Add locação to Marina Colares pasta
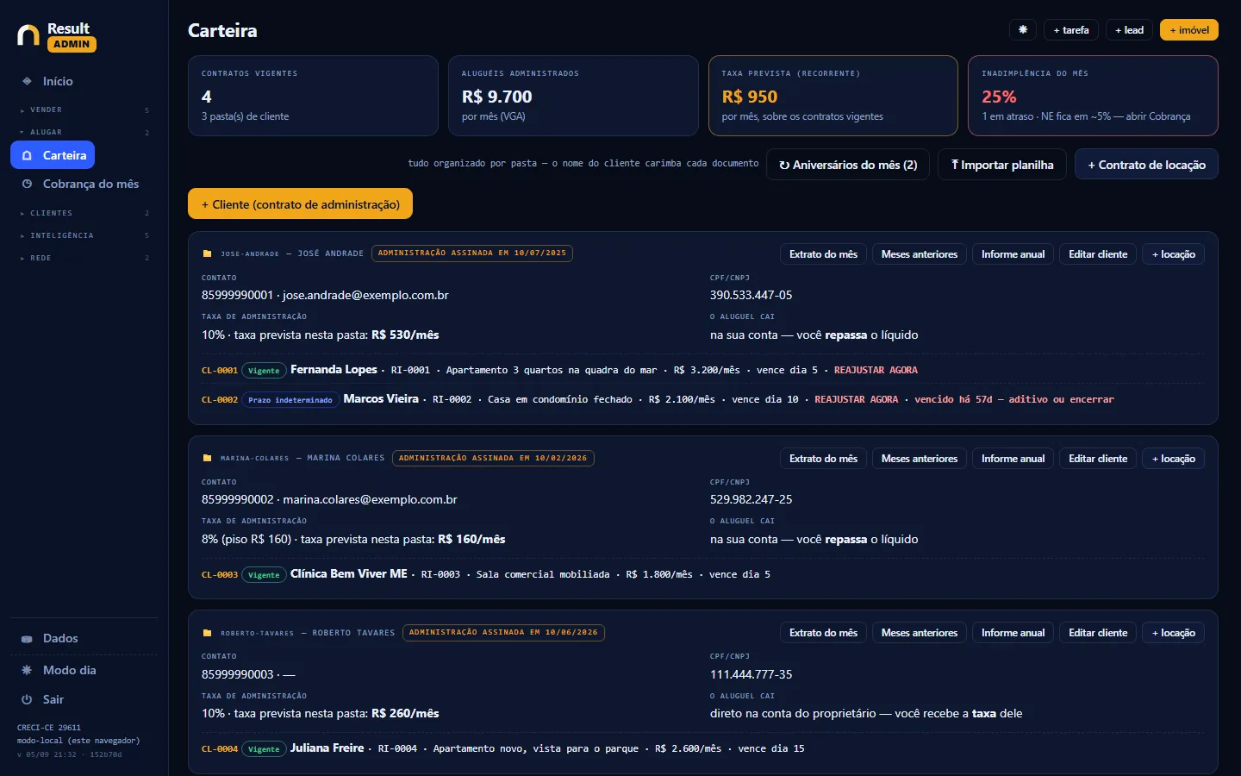This screenshot has height=776, width=1241. coord(1174,459)
